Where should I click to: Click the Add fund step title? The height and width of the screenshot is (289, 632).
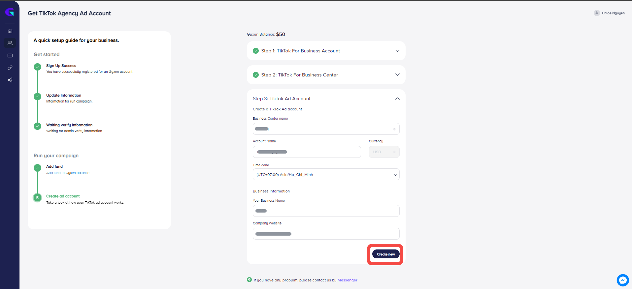pos(54,166)
